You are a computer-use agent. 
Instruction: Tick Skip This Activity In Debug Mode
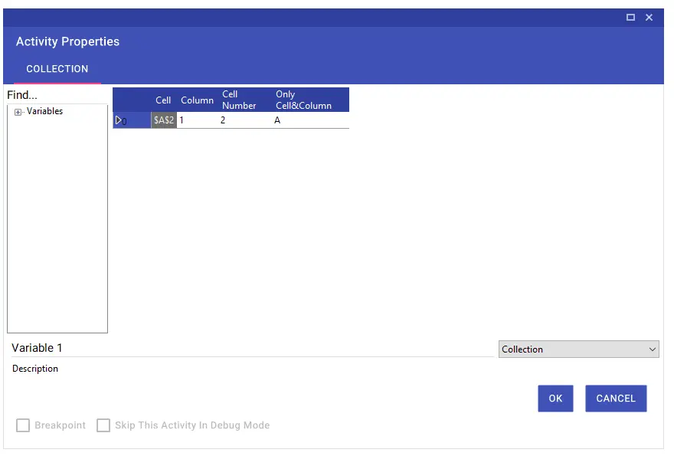coord(103,425)
